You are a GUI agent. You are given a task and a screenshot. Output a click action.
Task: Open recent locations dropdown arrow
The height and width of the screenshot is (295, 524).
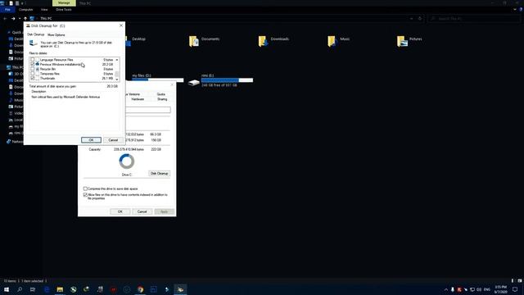(20, 18)
